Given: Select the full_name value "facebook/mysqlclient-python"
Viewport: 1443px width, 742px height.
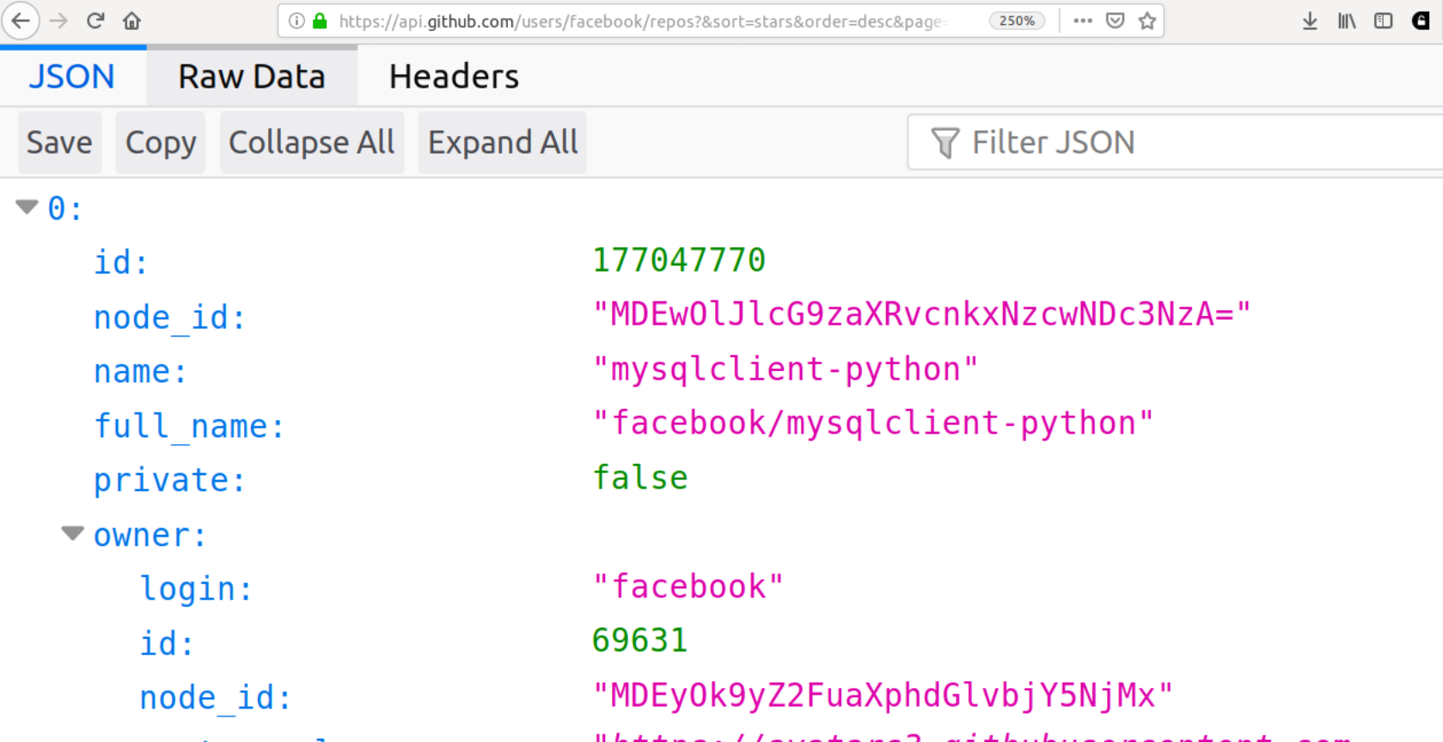Looking at the screenshot, I should coord(873,423).
